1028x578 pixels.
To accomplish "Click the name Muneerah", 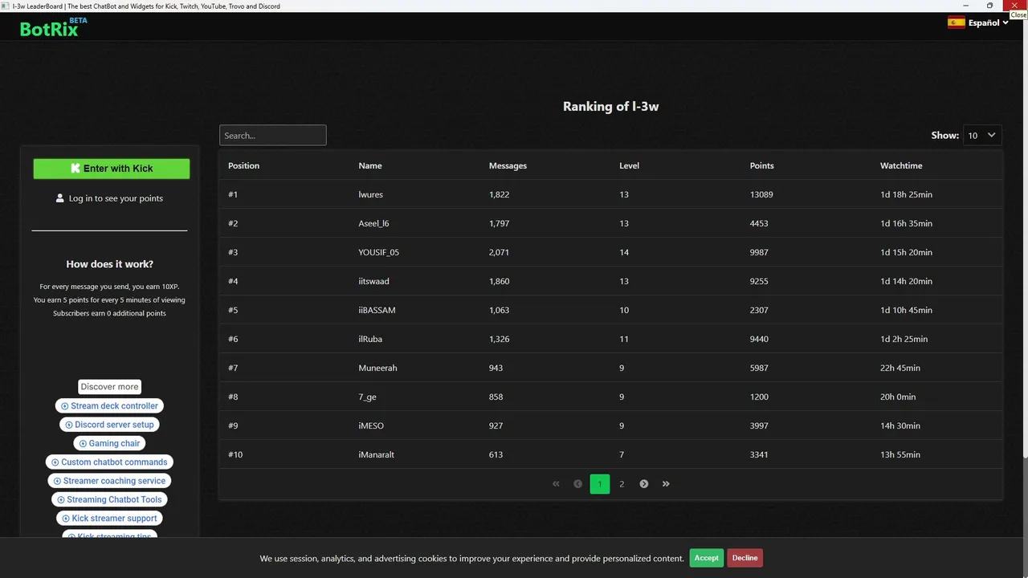I will coord(377,368).
